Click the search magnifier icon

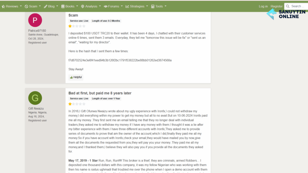[x=288, y=6]
